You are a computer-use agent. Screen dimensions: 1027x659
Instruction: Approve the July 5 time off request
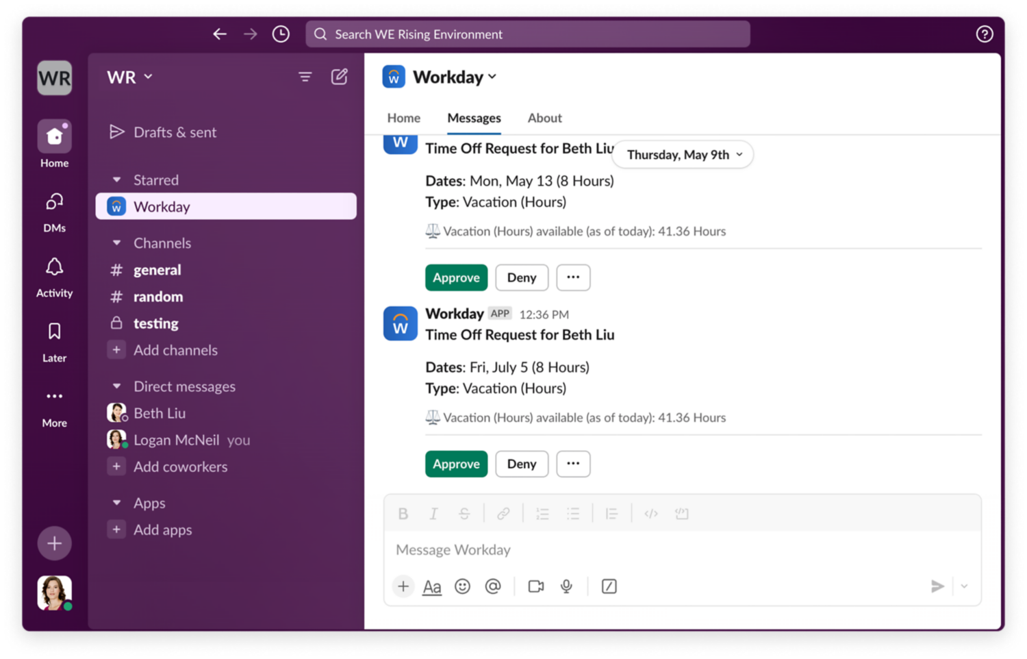tap(456, 464)
